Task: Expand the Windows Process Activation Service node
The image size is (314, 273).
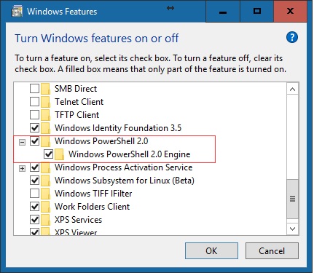Action: [x=22, y=168]
